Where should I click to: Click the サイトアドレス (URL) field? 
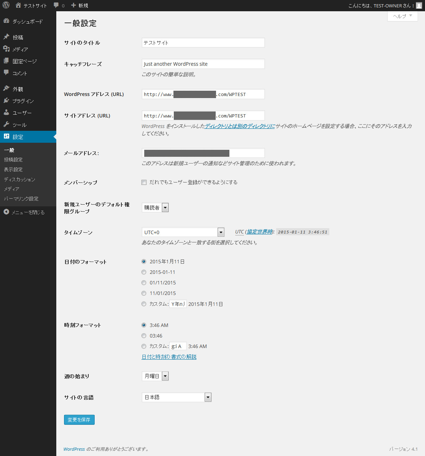[x=203, y=116]
